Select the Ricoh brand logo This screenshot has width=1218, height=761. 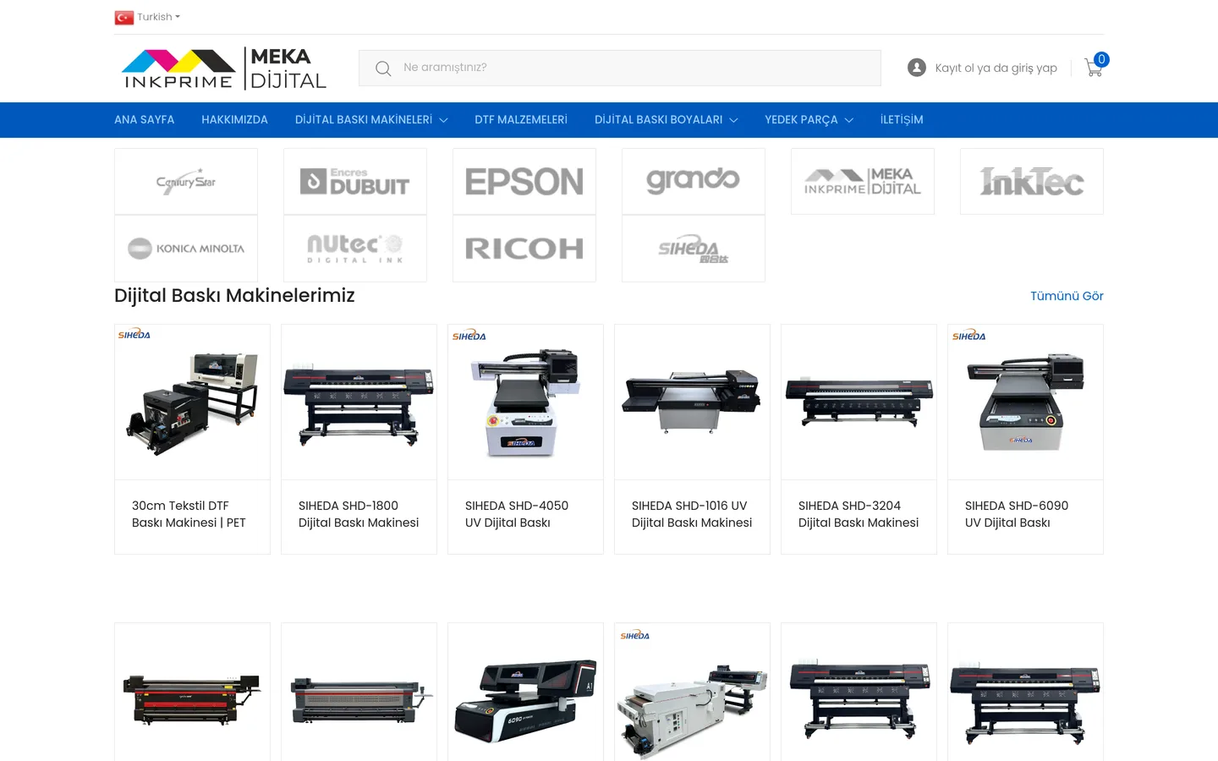[x=524, y=249]
